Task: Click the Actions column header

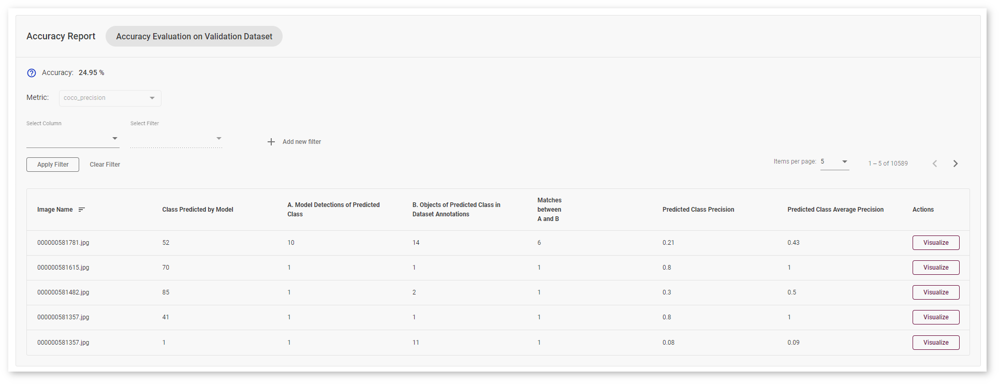Action: click(x=923, y=210)
